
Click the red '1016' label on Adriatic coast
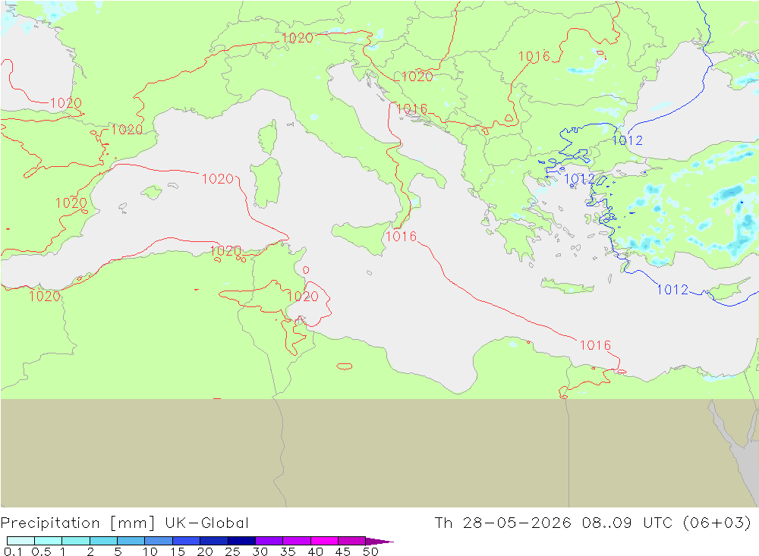pyautogui.click(x=412, y=109)
